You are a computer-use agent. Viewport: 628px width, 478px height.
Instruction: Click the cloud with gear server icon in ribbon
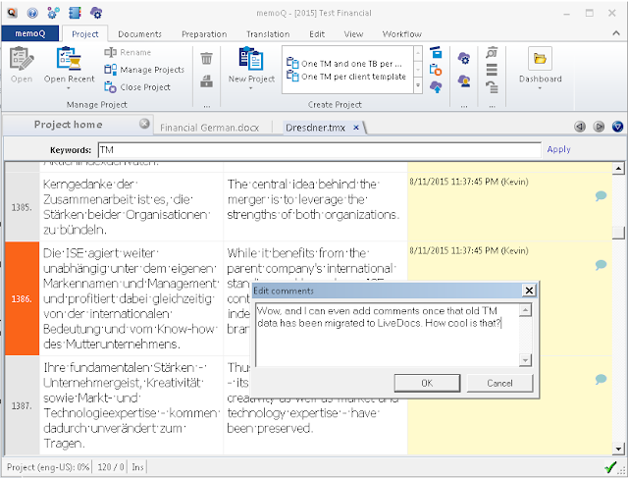(x=464, y=58)
